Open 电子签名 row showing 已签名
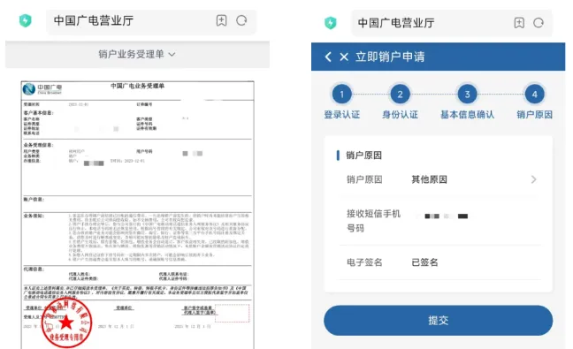Image resolution: width=573 pixels, height=349 pixels. tap(440, 262)
